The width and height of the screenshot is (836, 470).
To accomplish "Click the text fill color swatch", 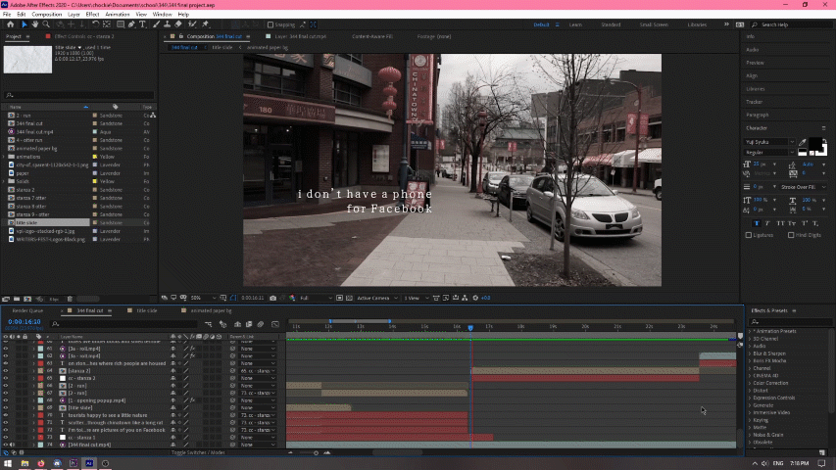I will pyautogui.click(x=813, y=144).
